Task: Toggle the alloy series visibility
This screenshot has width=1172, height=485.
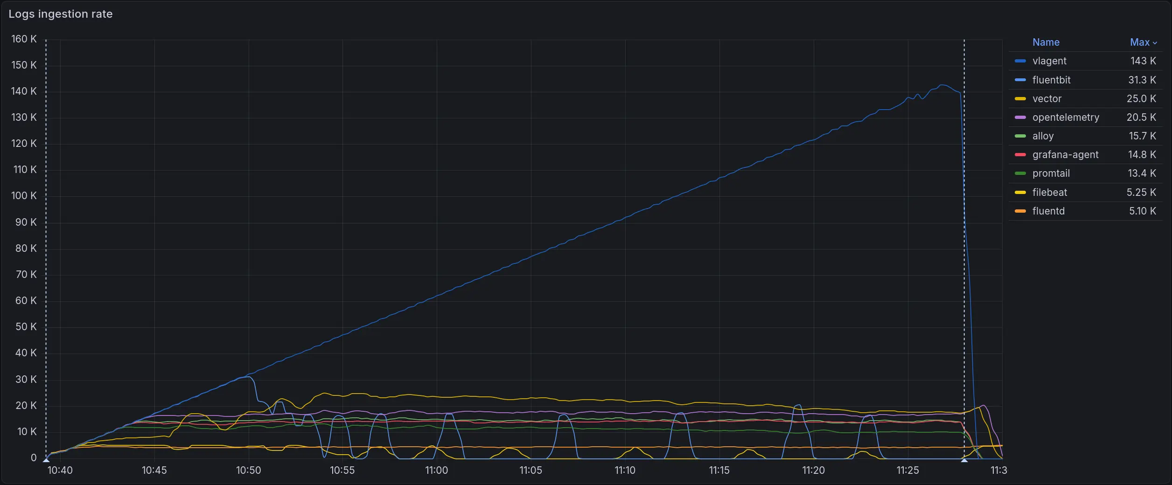Action: click(x=1043, y=136)
